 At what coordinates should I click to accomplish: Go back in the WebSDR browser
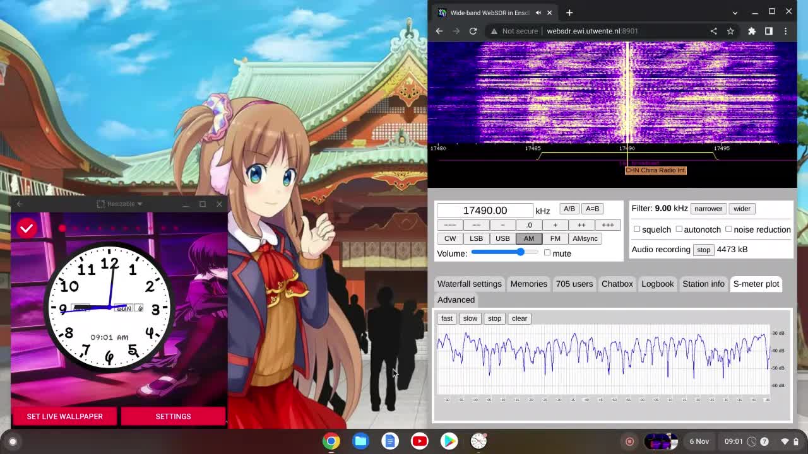click(x=439, y=31)
